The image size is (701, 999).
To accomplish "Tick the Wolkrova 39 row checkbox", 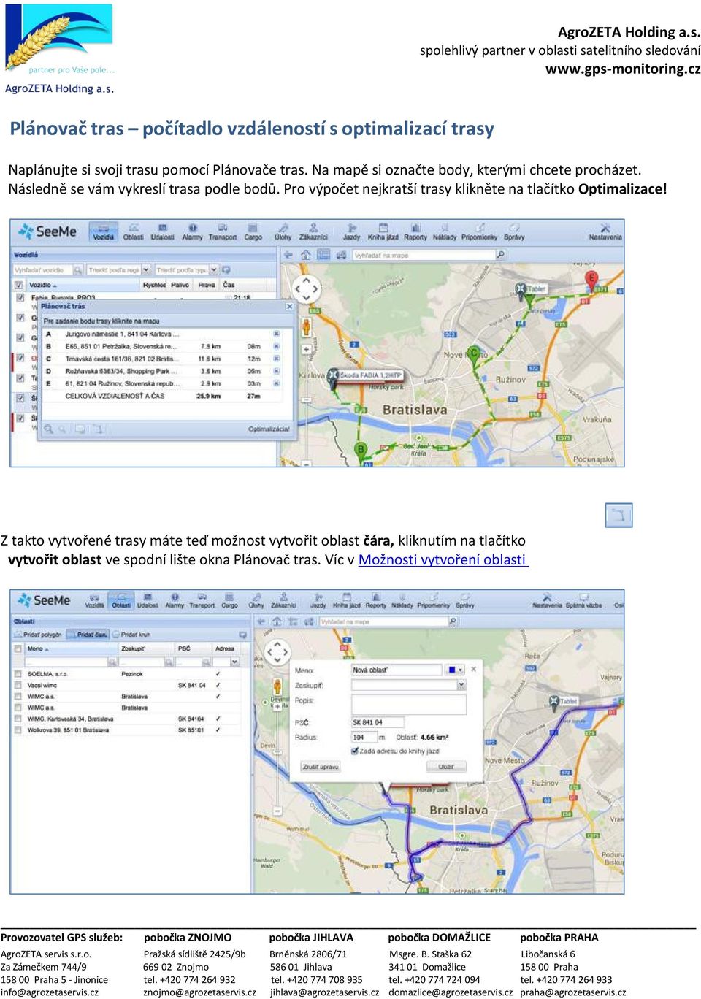I will [18, 730].
